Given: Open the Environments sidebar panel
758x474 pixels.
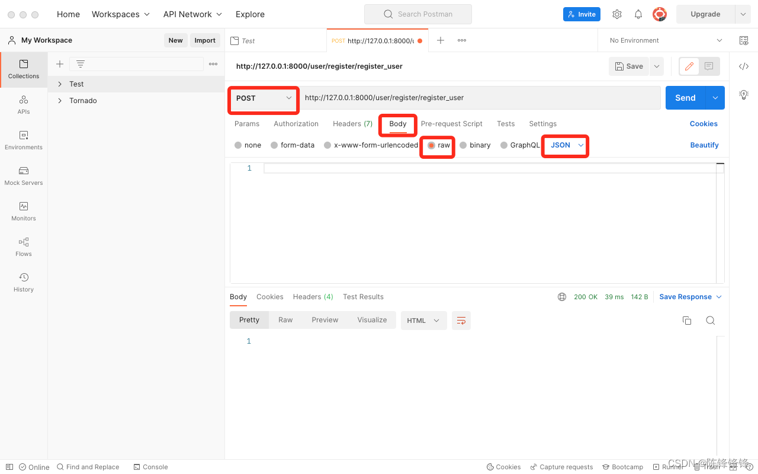Looking at the screenshot, I should pos(24,141).
